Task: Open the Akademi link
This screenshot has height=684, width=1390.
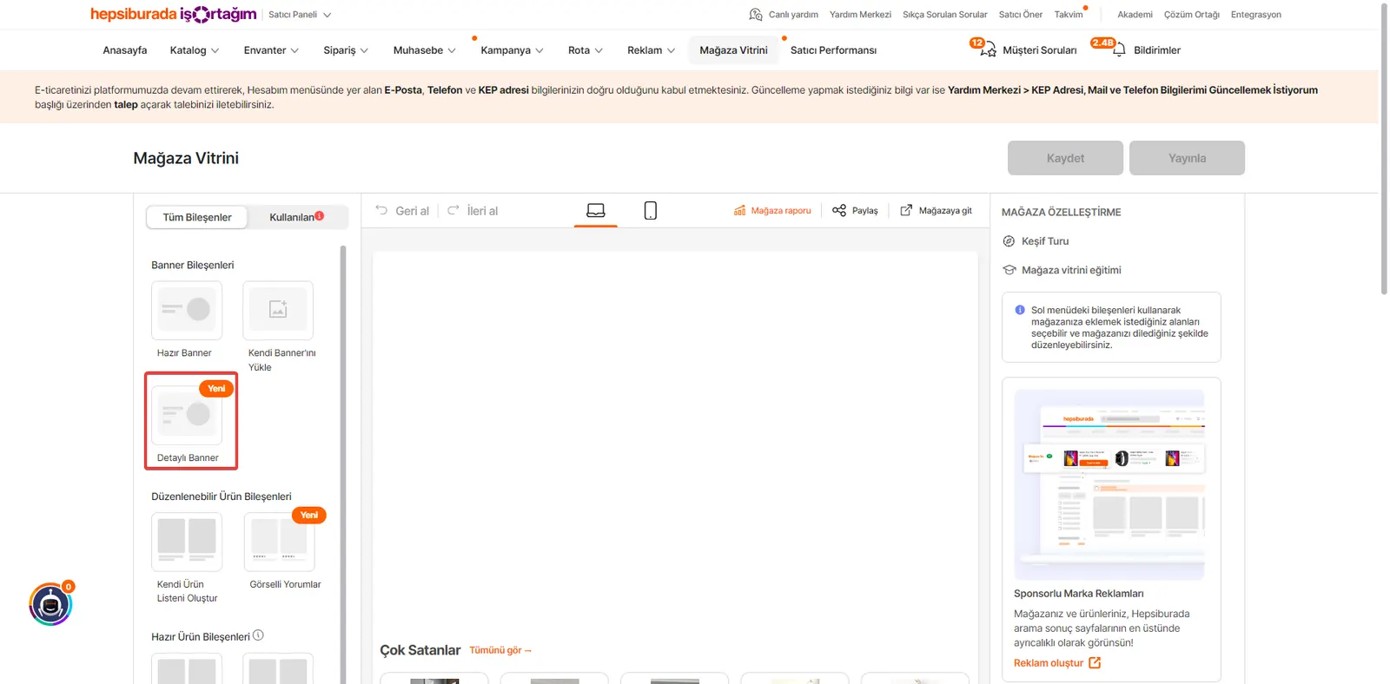Action: pyautogui.click(x=1135, y=15)
